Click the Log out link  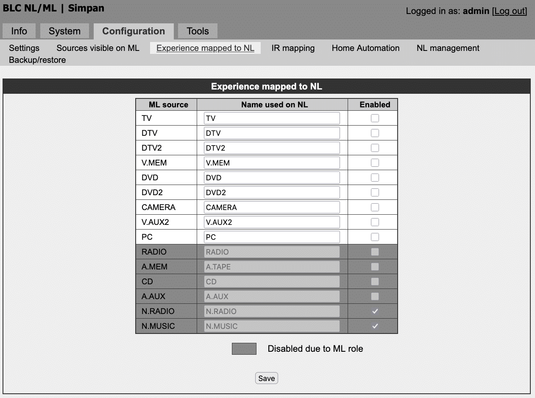[509, 11]
